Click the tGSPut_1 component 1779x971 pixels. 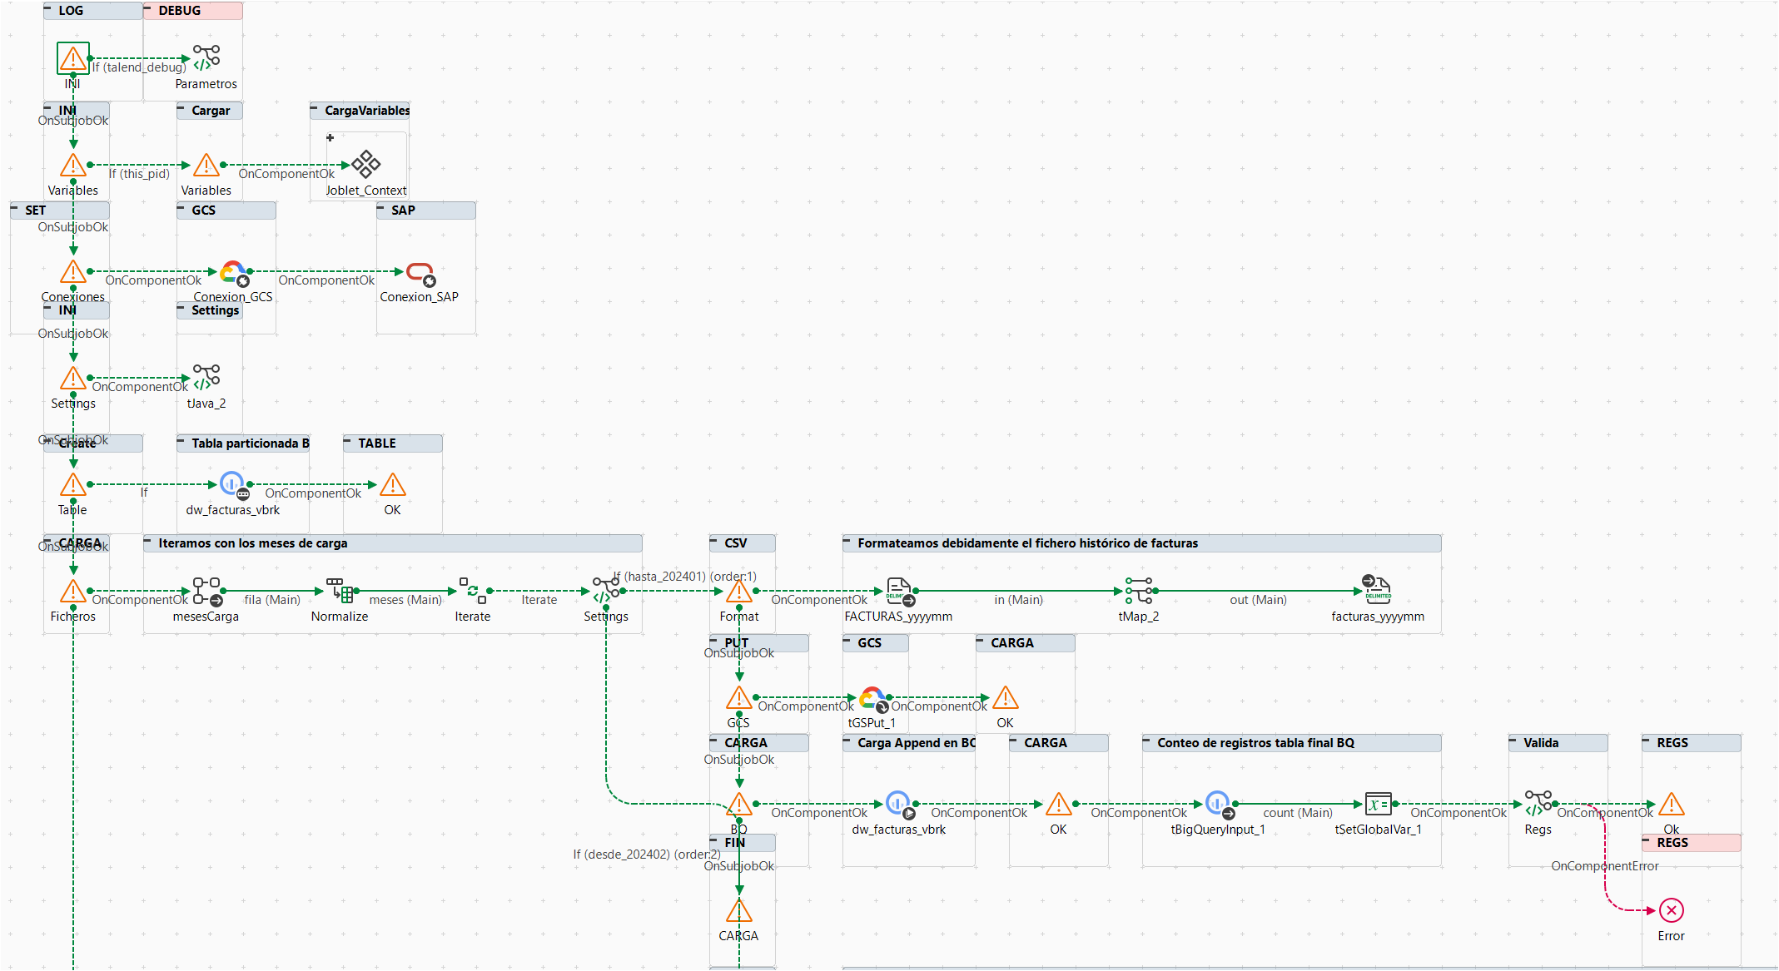873,699
